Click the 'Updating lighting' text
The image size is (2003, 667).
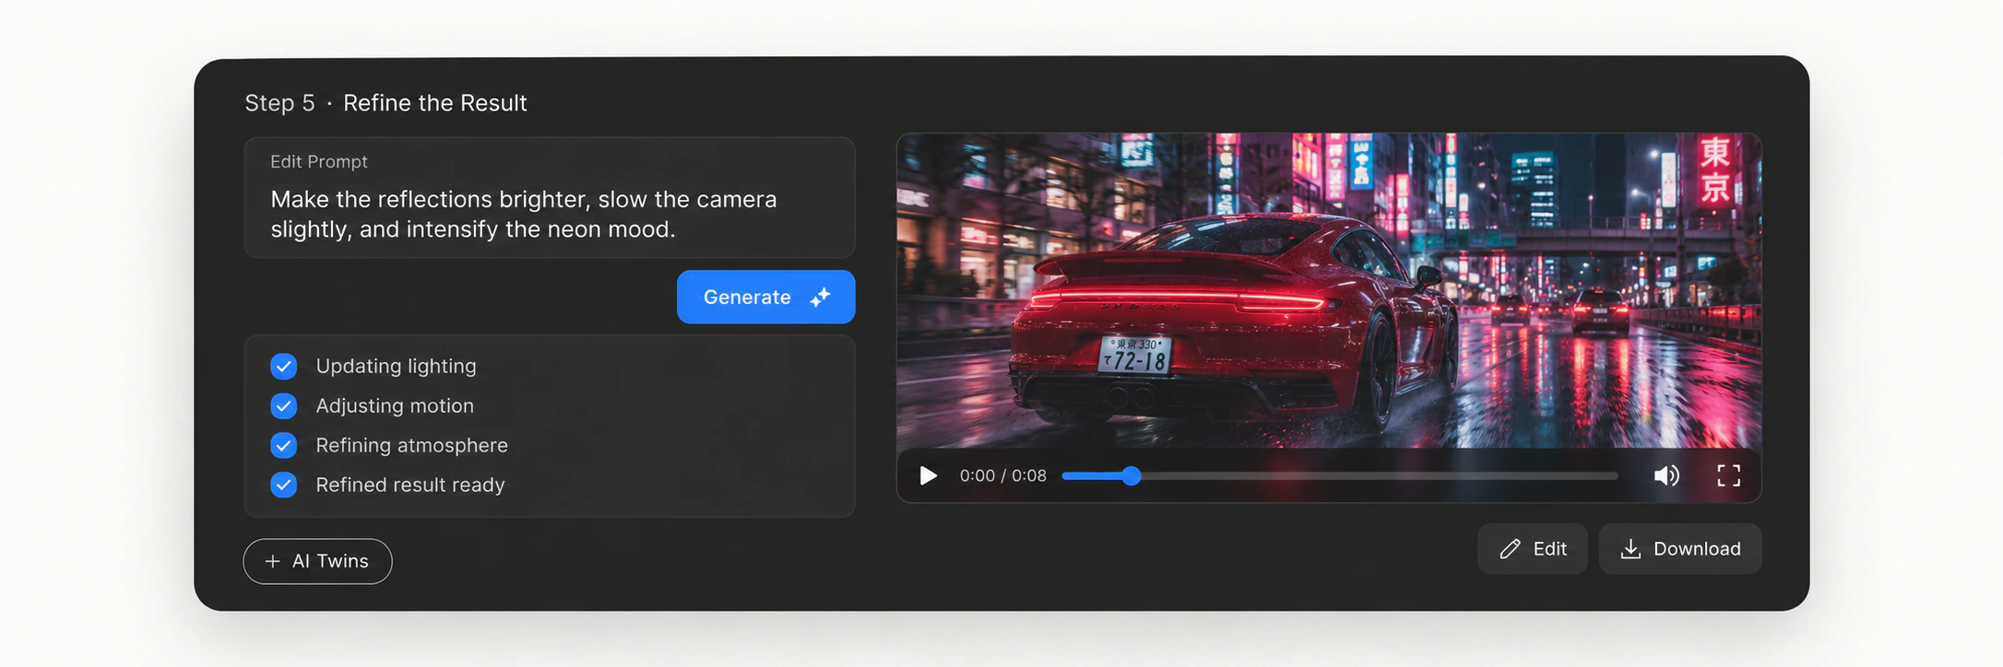[396, 366]
